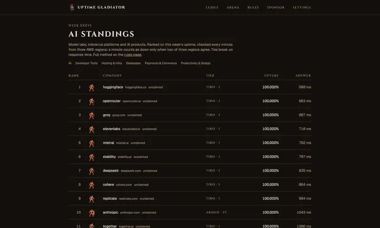Click the gladiator icon in replicate row
This screenshot has height=228, width=380.
pyautogui.click(x=92, y=199)
